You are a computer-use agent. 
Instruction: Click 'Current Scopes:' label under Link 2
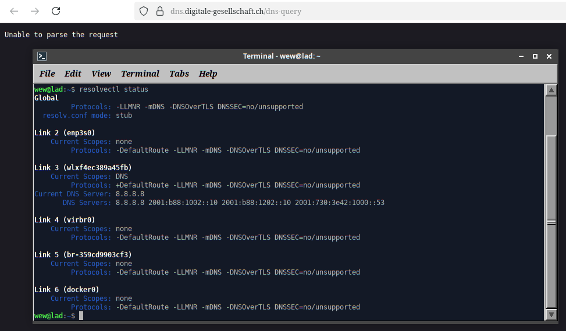(81, 142)
